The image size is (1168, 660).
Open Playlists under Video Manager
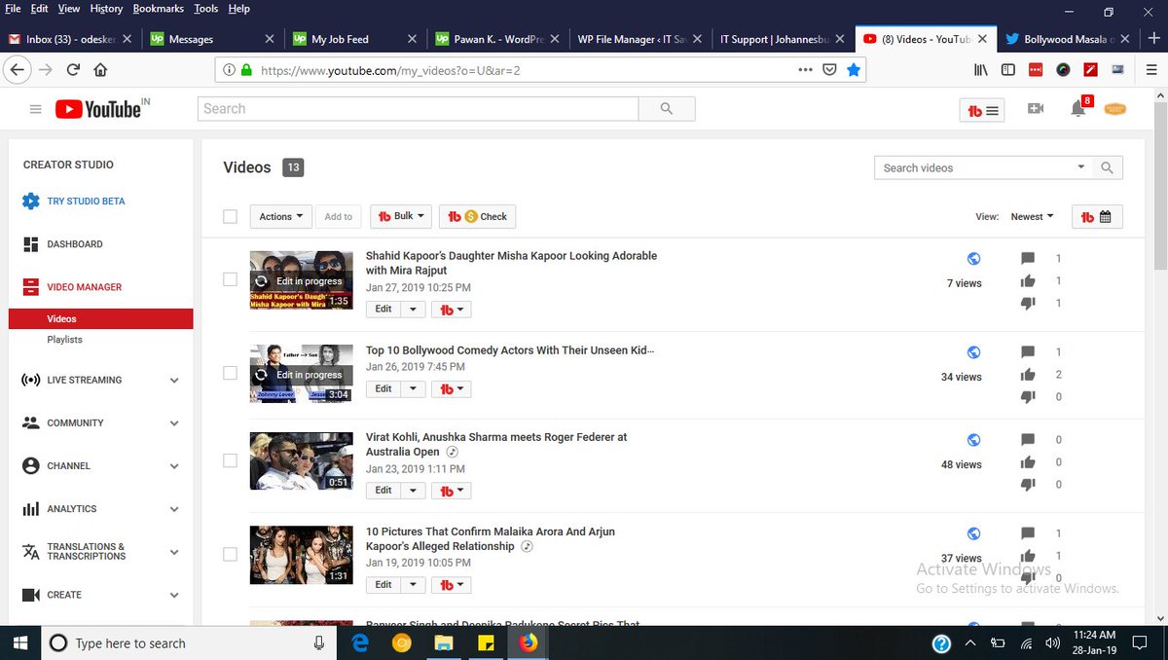tap(64, 340)
